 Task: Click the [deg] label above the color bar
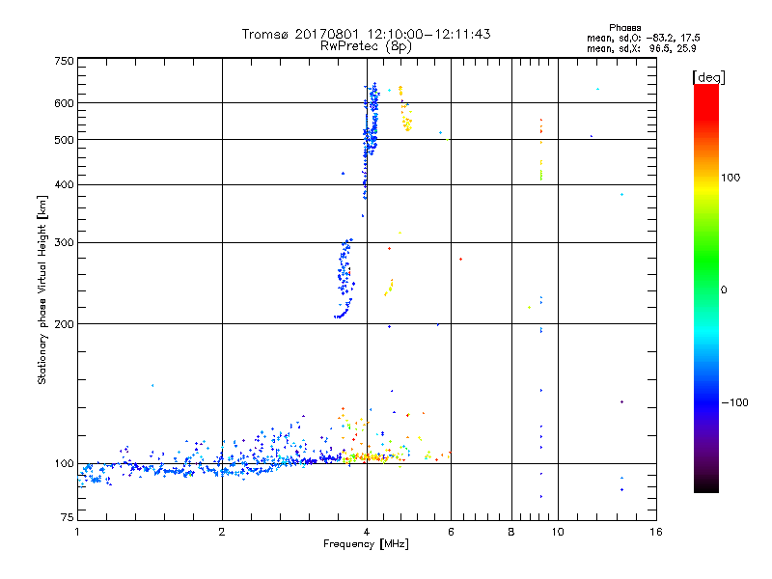pyautogui.click(x=708, y=77)
